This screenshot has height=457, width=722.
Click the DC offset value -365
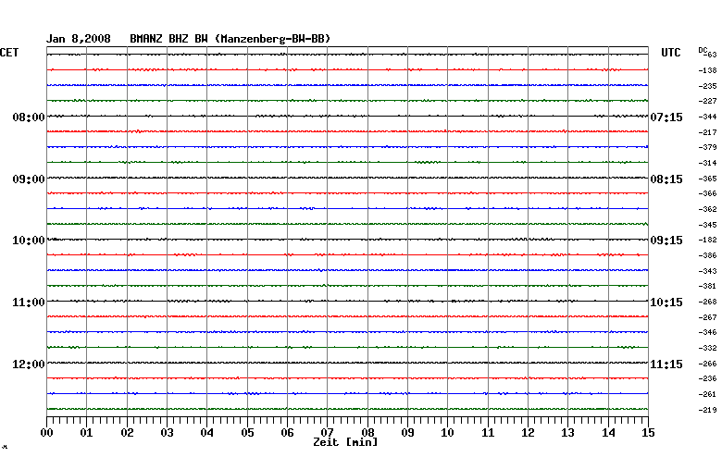(708, 179)
